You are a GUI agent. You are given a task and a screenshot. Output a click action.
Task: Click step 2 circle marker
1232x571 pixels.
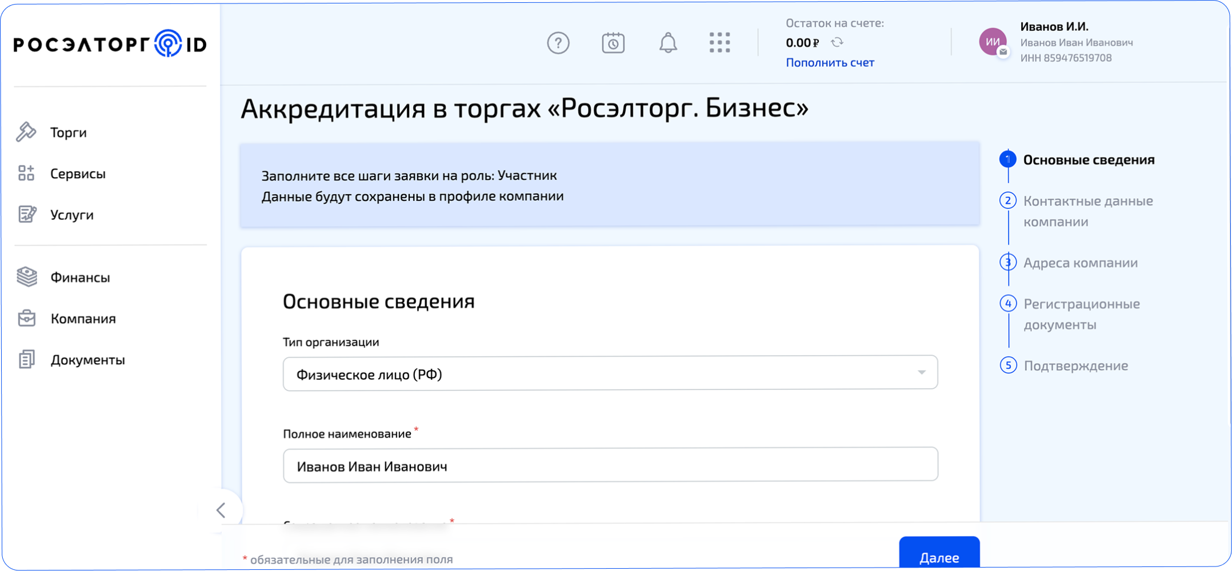pos(1008,200)
